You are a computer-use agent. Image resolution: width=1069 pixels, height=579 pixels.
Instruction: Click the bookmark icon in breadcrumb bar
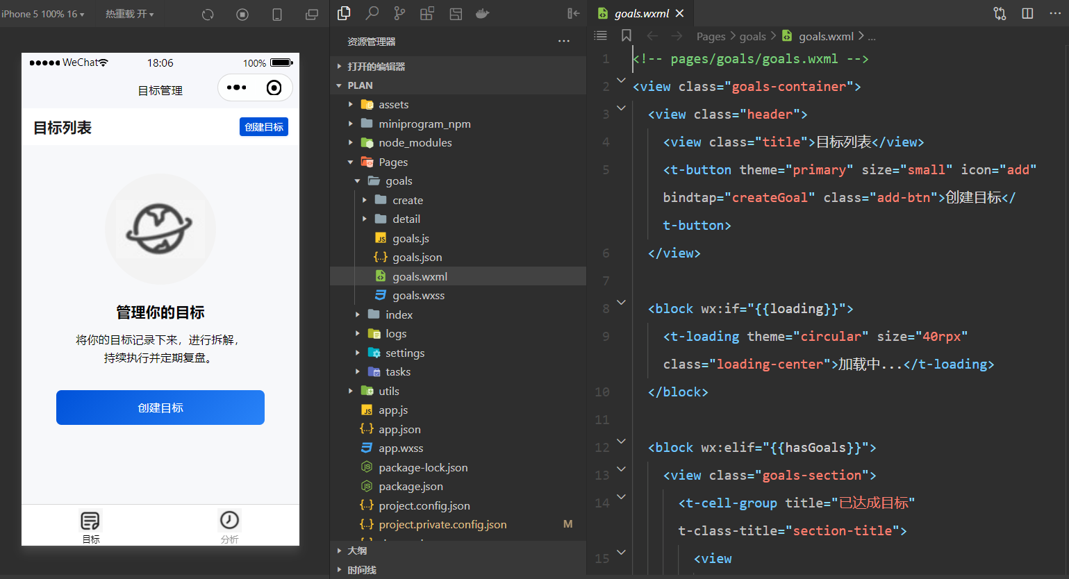coord(626,35)
